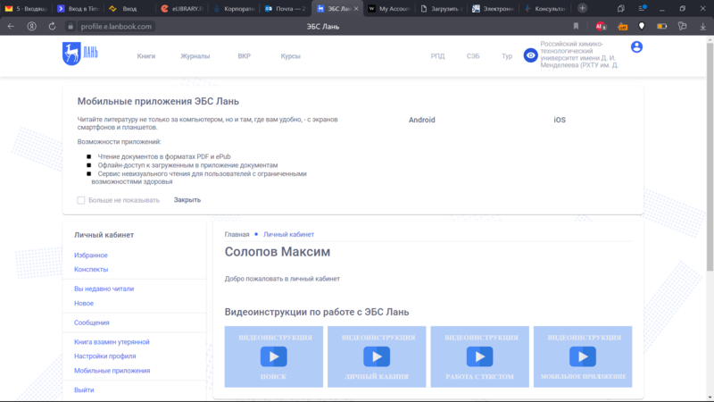Open Конспекты in sidebar

91,270
